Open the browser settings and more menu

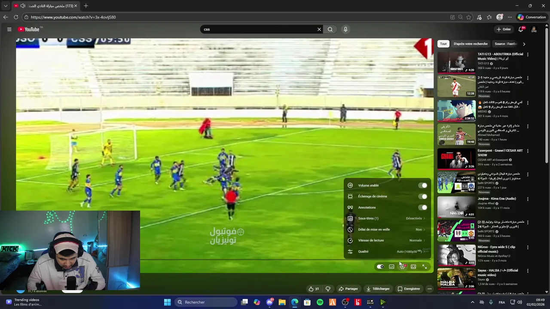click(510, 17)
